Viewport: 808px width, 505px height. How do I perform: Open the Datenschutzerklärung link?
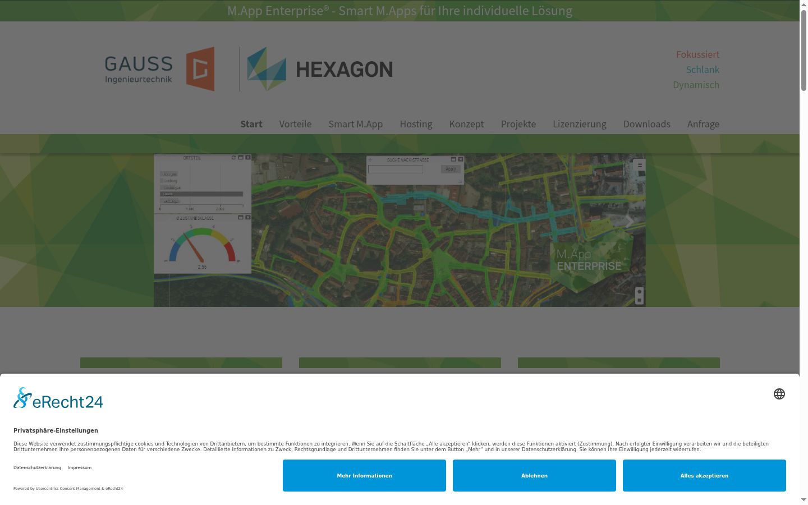point(37,467)
